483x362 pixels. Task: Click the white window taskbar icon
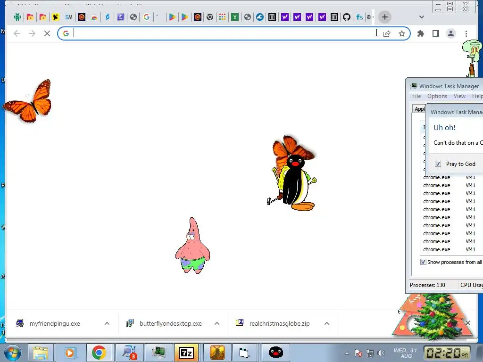click(x=244, y=353)
